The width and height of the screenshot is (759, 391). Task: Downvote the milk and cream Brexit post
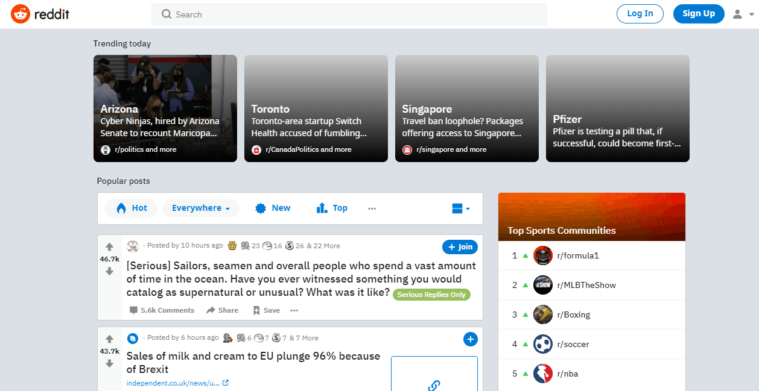point(109,364)
